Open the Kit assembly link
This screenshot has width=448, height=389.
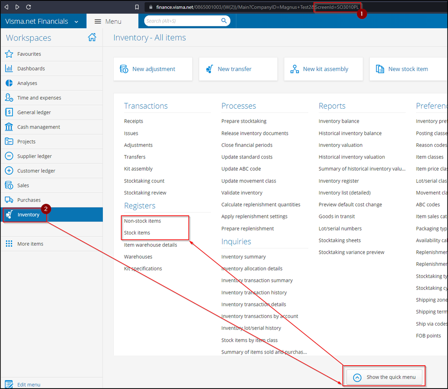click(x=138, y=168)
